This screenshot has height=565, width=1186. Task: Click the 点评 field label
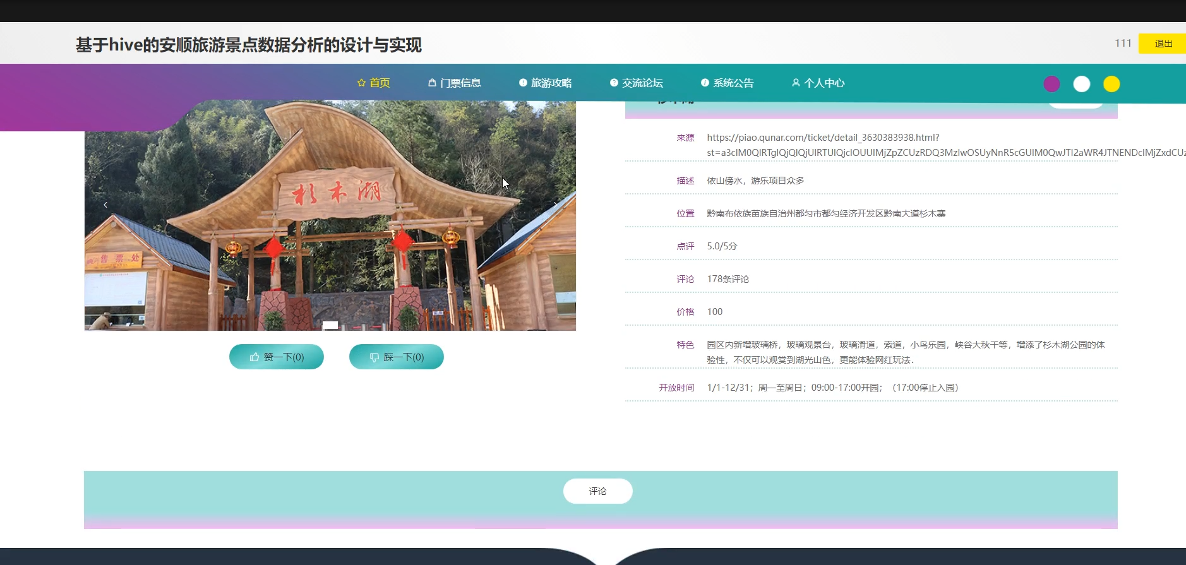point(685,246)
